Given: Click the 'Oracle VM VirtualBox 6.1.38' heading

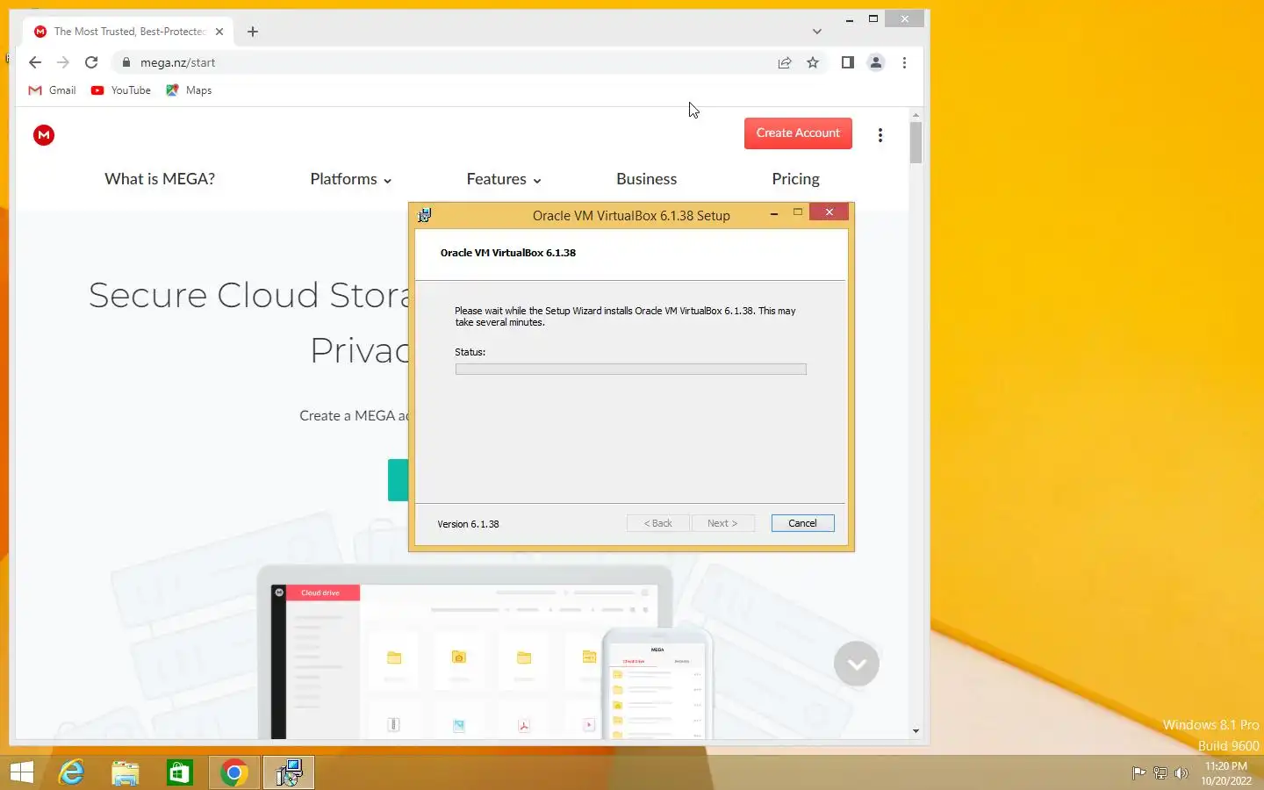Looking at the screenshot, I should (508, 253).
